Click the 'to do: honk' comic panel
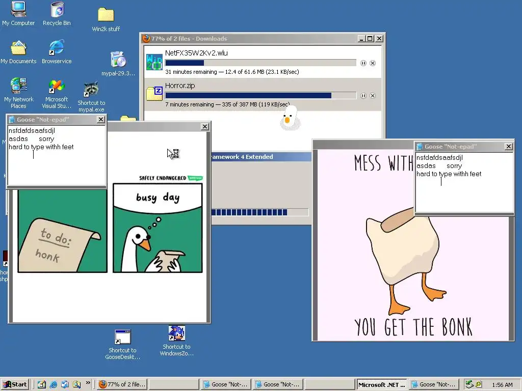 (x=63, y=231)
